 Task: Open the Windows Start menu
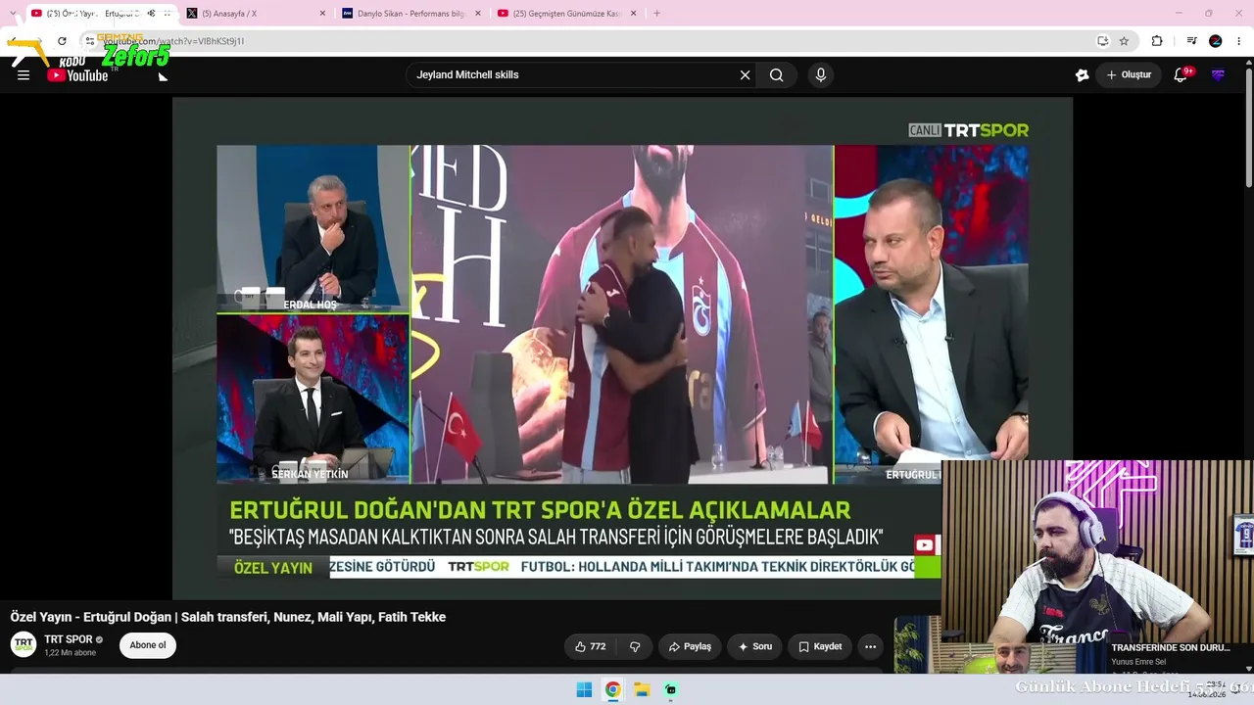(x=584, y=689)
